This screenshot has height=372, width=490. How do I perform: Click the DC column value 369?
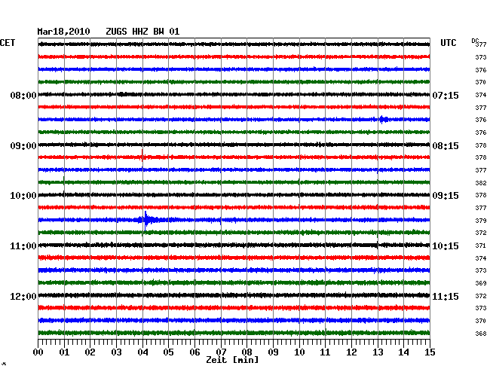tap(481, 283)
